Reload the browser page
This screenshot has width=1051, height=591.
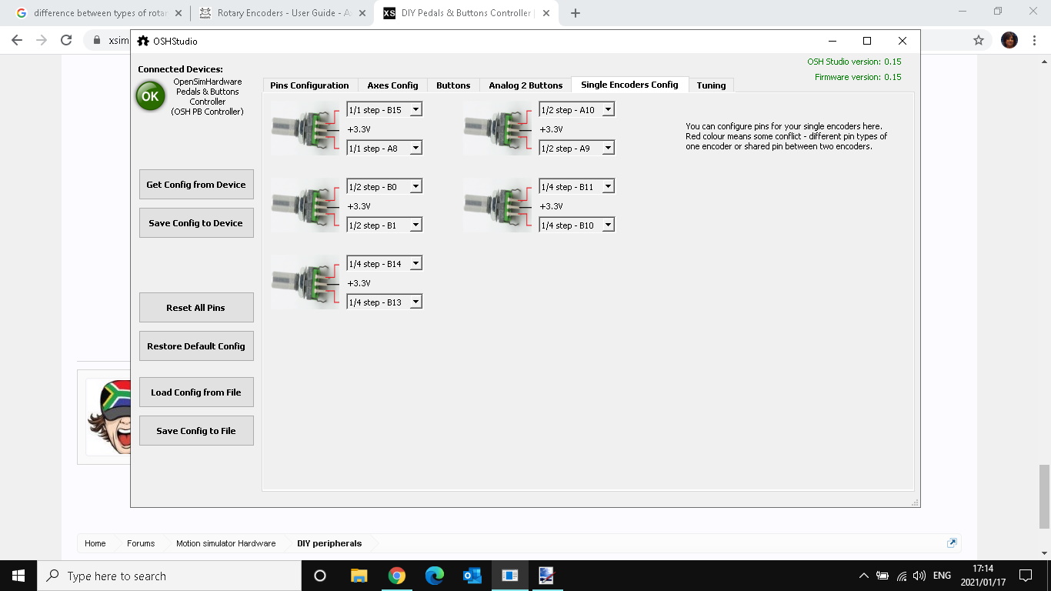[66, 40]
